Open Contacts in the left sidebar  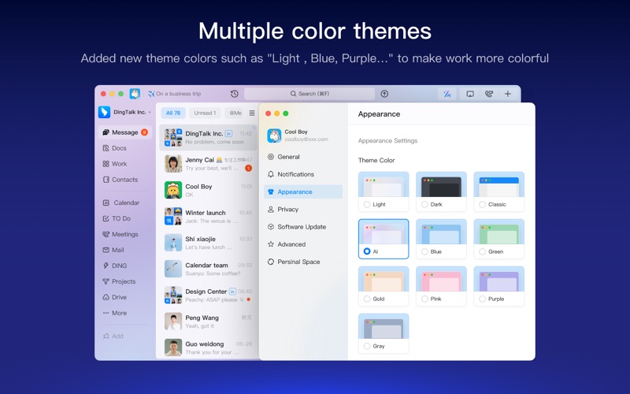(125, 180)
